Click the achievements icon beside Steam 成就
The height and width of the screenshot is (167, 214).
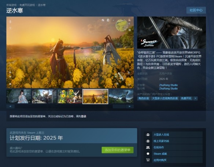tap(148, 154)
